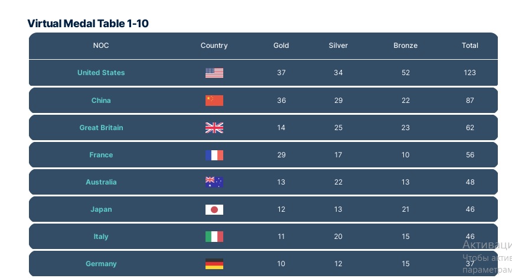This screenshot has height=278, width=512.
Task: Click the United States flag icon
Action: tap(214, 73)
